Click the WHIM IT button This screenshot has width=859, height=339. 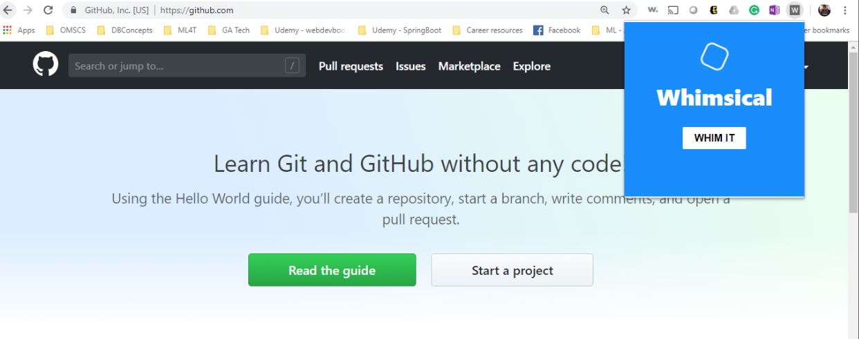coord(714,138)
